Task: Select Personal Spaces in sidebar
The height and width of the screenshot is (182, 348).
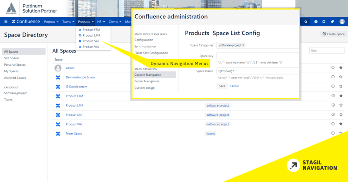Action: [15, 65]
